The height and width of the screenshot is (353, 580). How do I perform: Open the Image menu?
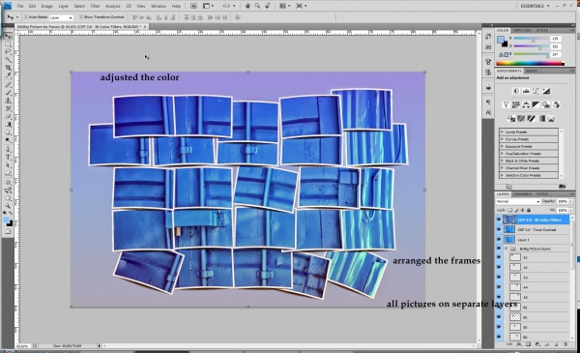coord(46,6)
